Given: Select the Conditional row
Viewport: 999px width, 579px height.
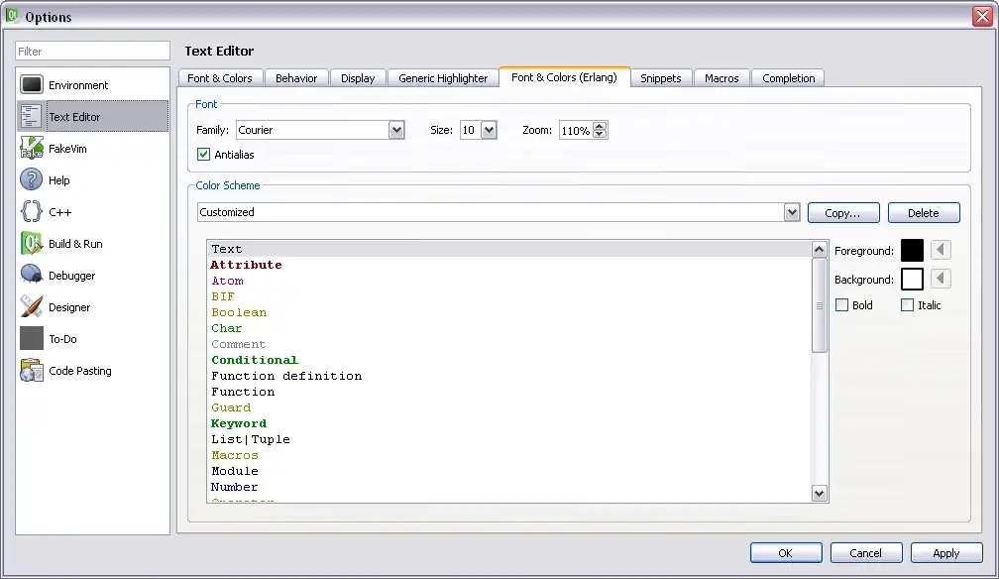Looking at the screenshot, I should coord(509,360).
